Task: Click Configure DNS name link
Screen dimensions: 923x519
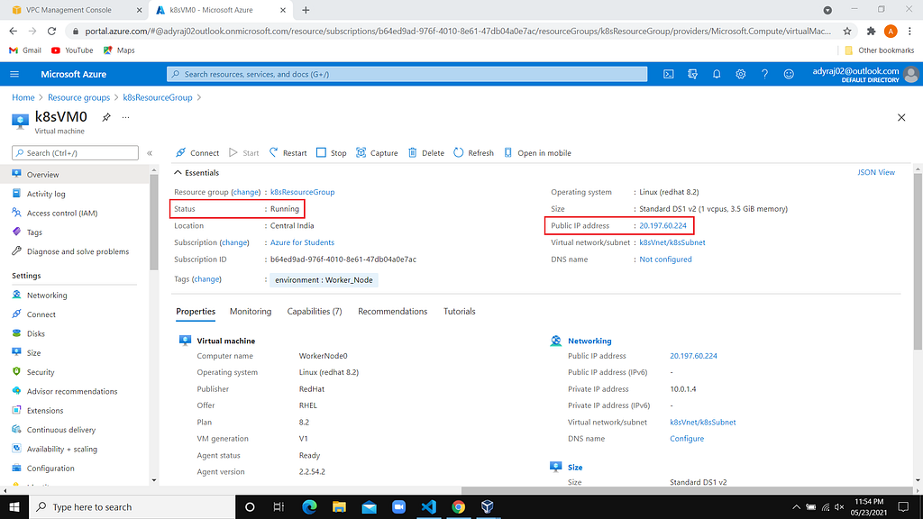Action: click(x=686, y=439)
